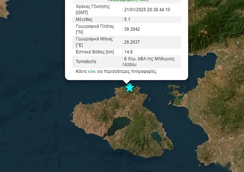The height and width of the screenshot is (172, 244).
Task: Click the small southeastern bay of Lesbos
Action: (156, 137)
